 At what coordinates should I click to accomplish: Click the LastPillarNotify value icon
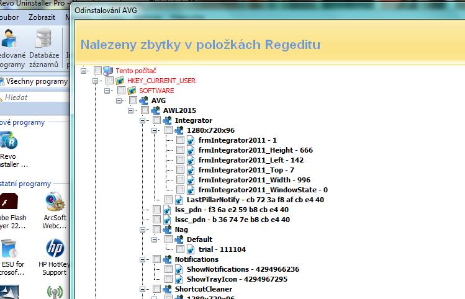click(179, 200)
